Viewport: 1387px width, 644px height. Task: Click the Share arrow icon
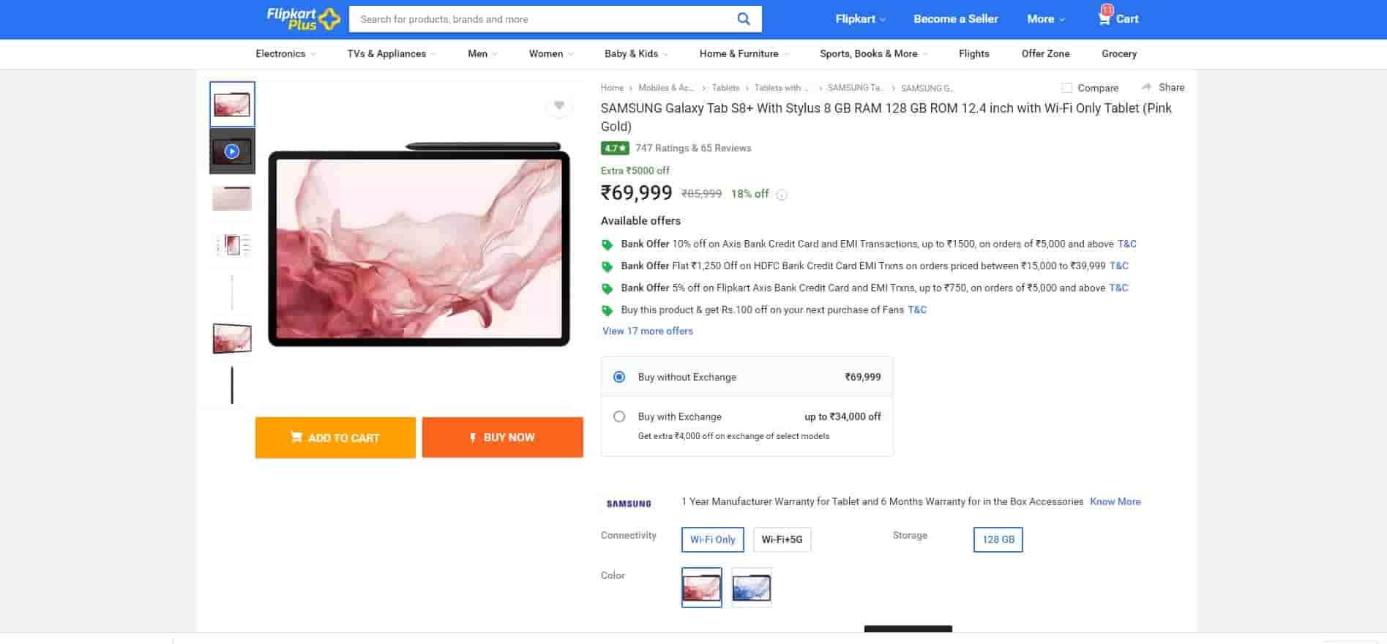pos(1147,87)
